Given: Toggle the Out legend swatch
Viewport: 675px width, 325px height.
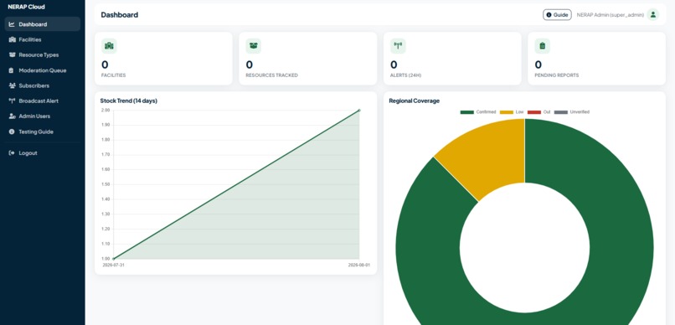Looking at the screenshot, I should pyautogui.click(x=534, y=112).
